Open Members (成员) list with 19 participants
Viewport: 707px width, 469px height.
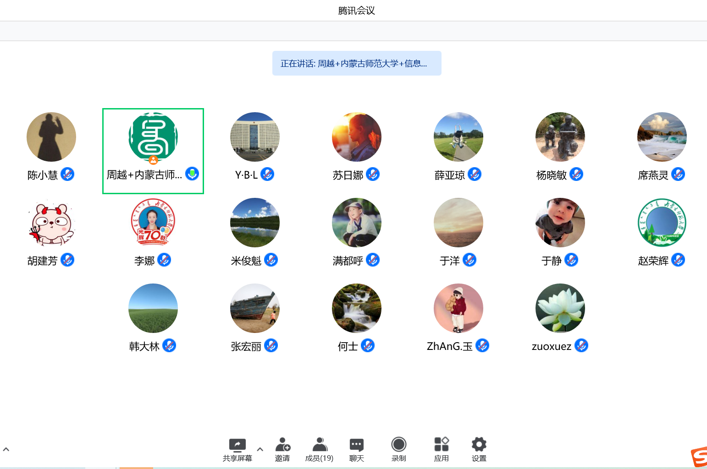(320, 445)
